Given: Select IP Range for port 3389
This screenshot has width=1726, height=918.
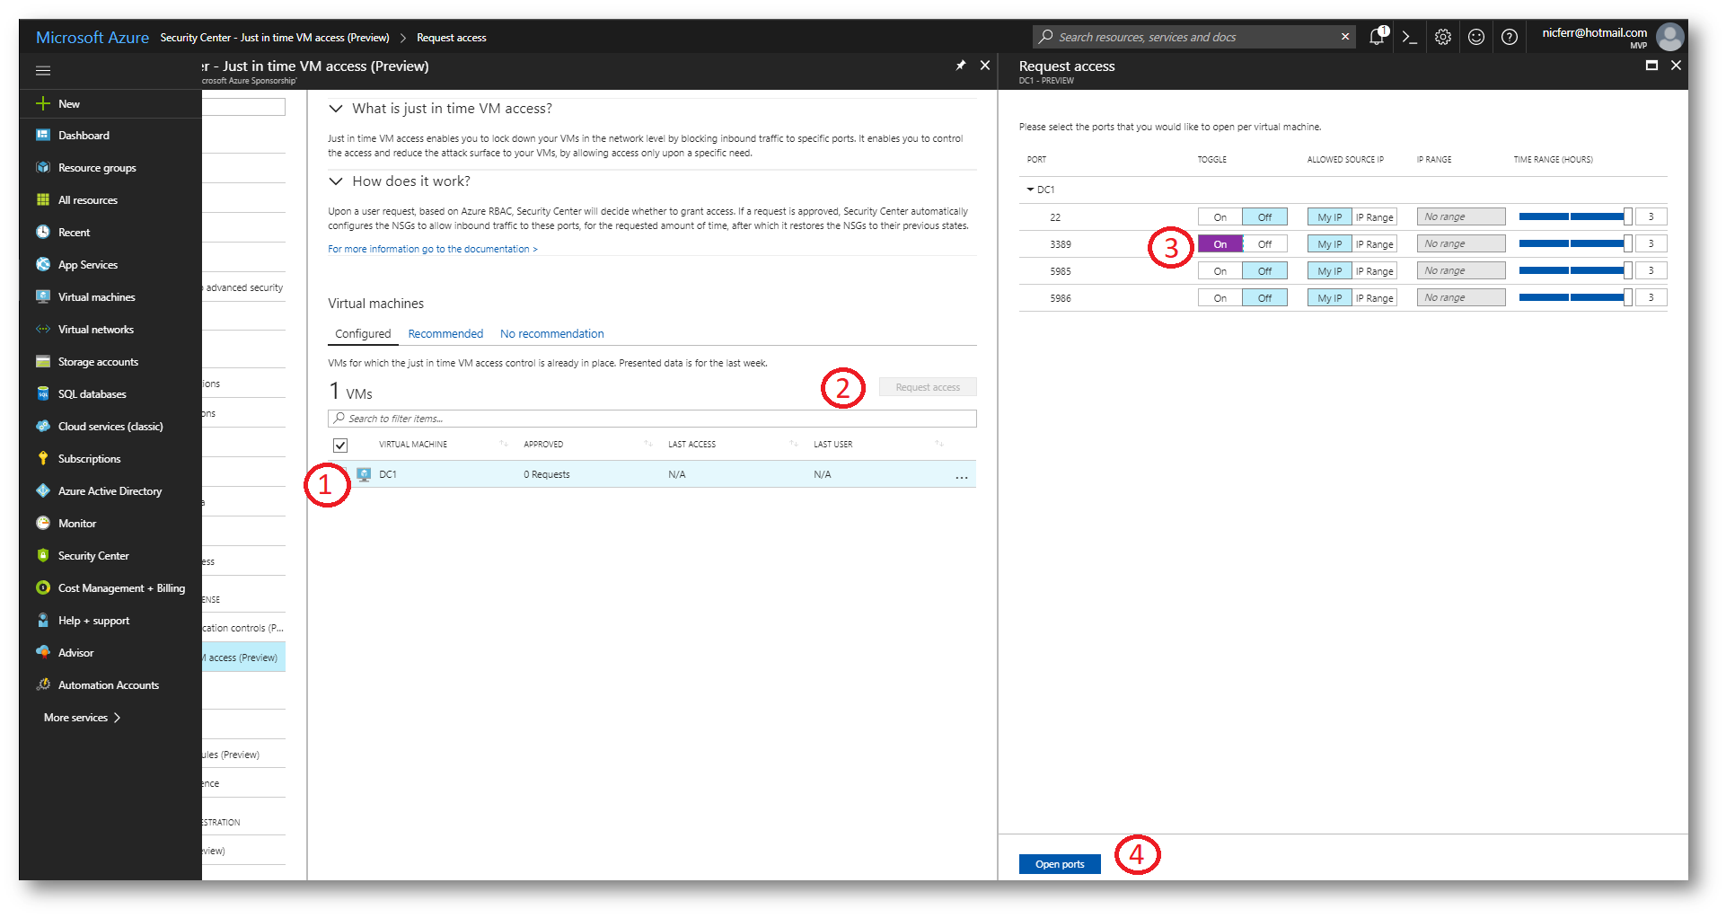Looking at the screenshot, I should pos(1375,244).
